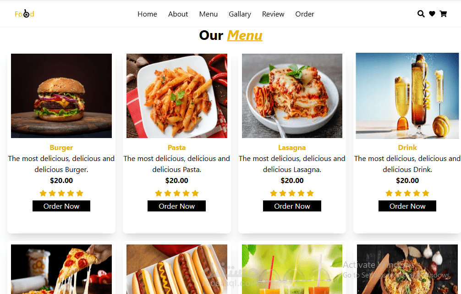
Task: Click the Food logo
Action: click(24, 14)
